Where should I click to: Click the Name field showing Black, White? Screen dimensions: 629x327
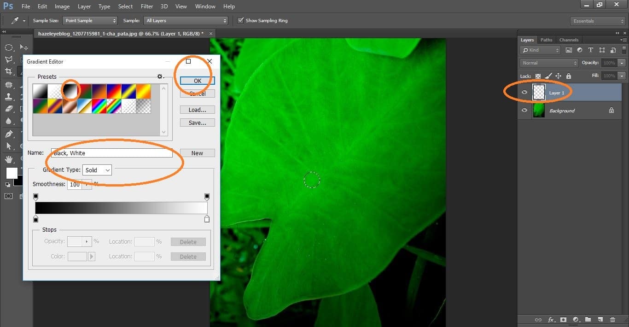pyautogui.click(x=112, y=152)
